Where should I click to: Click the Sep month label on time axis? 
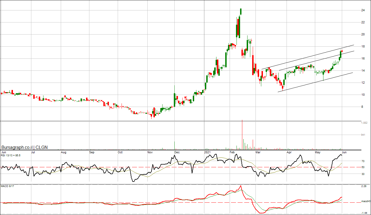pyautogui.click(x=92, y=152)
